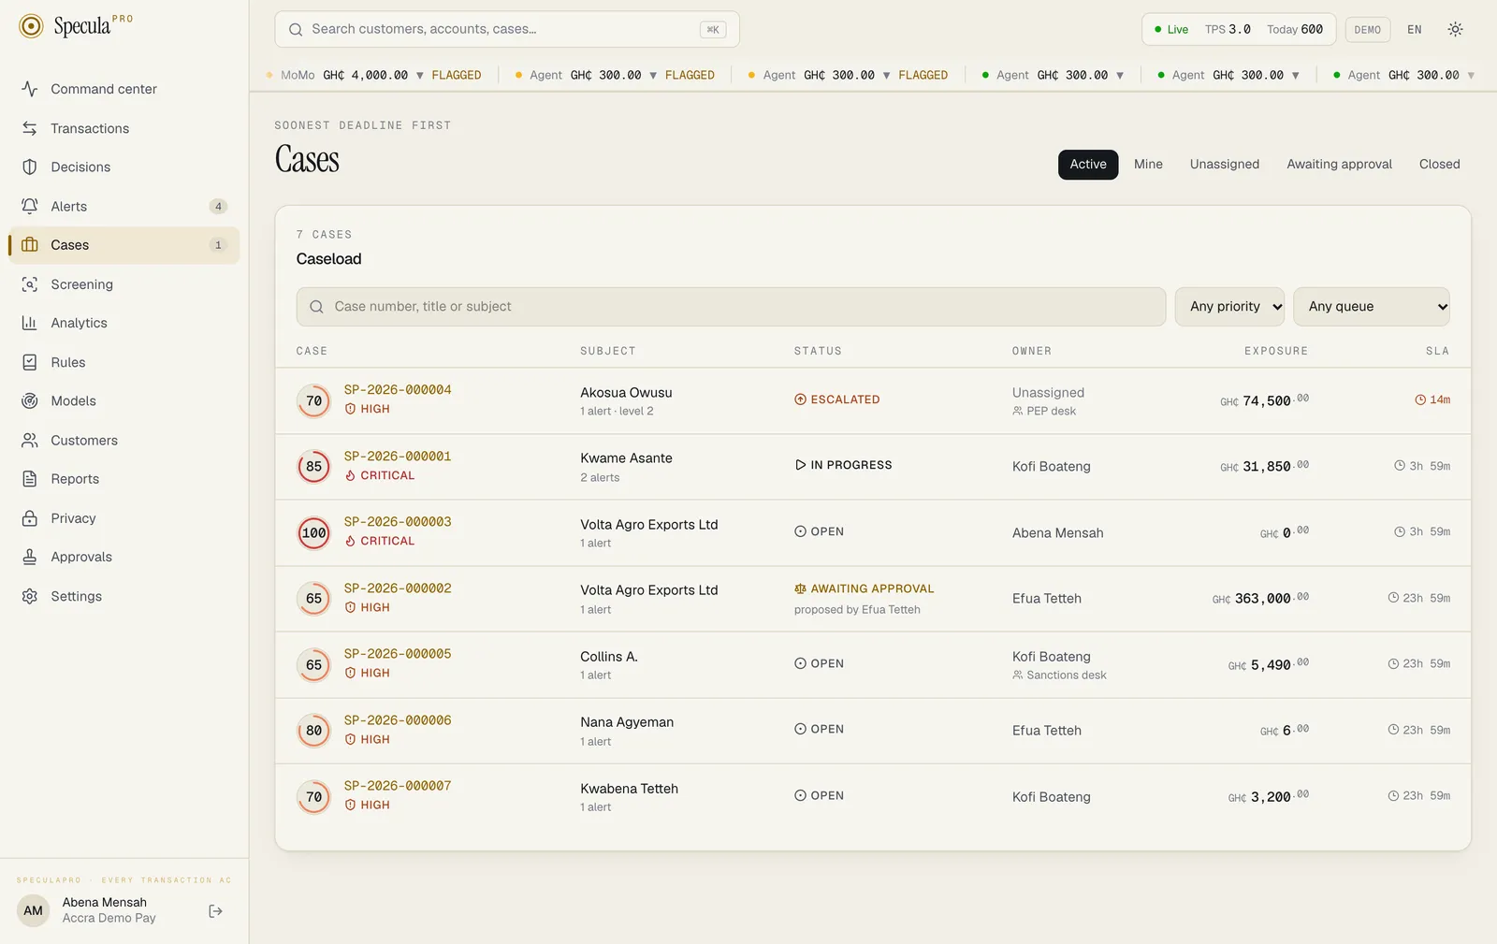Click the ESCALATED status icon
Screen dimensions: 1497x944
(x=800, y=399)
